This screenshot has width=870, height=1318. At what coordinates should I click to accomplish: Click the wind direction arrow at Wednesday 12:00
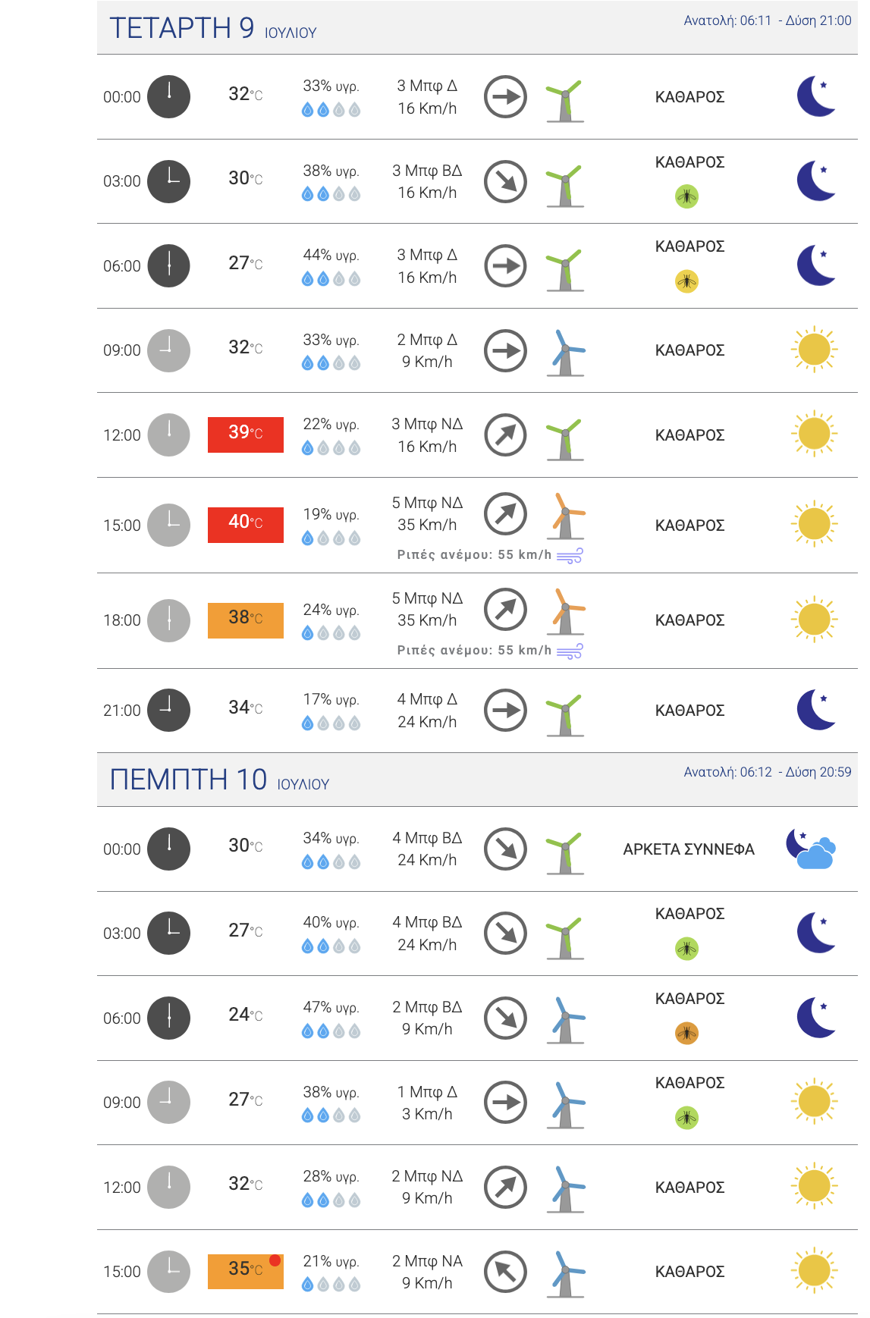tap(505, 435)
